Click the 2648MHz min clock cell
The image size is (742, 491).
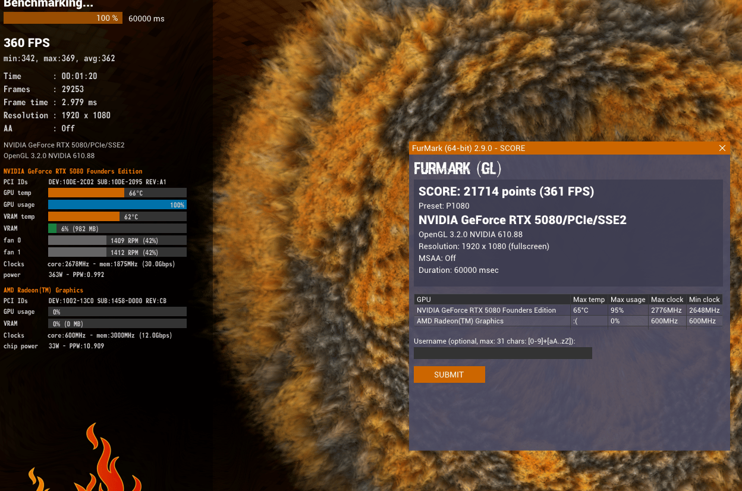705,310
